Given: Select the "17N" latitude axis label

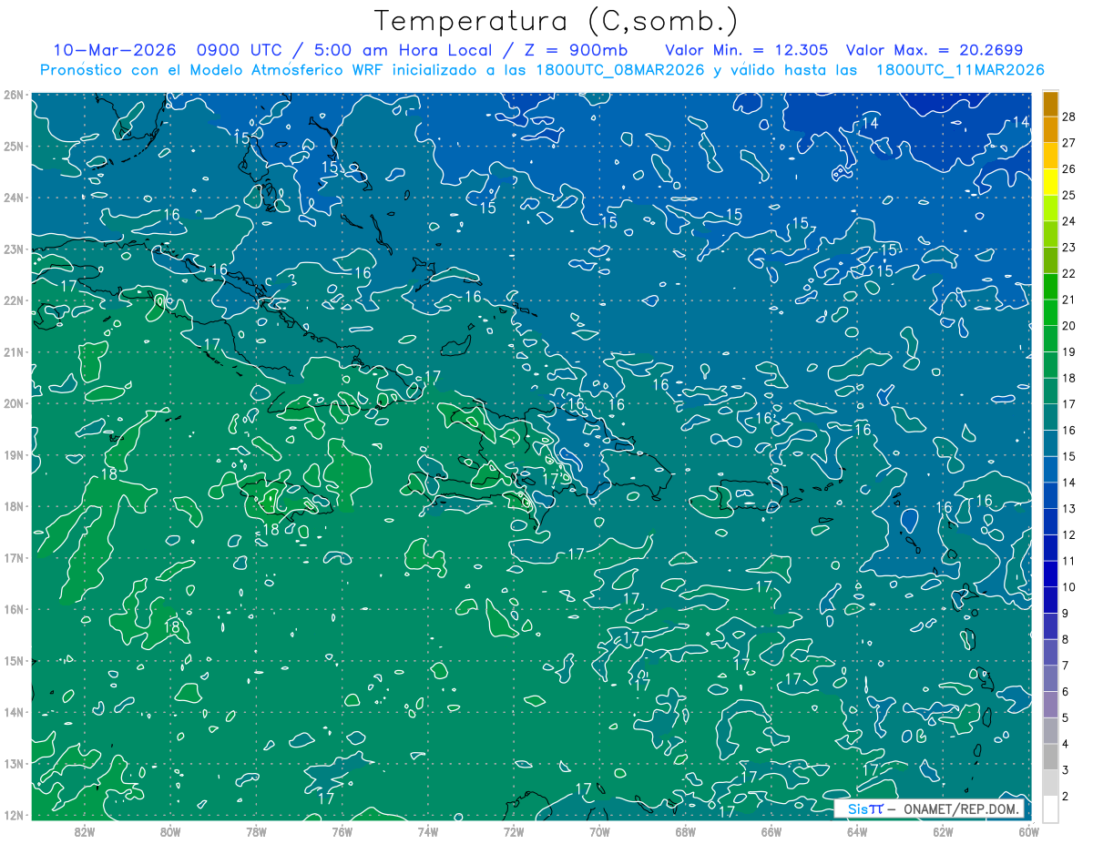Looking at the screenshot, I should pyautogui.click(x=14, y=557).
